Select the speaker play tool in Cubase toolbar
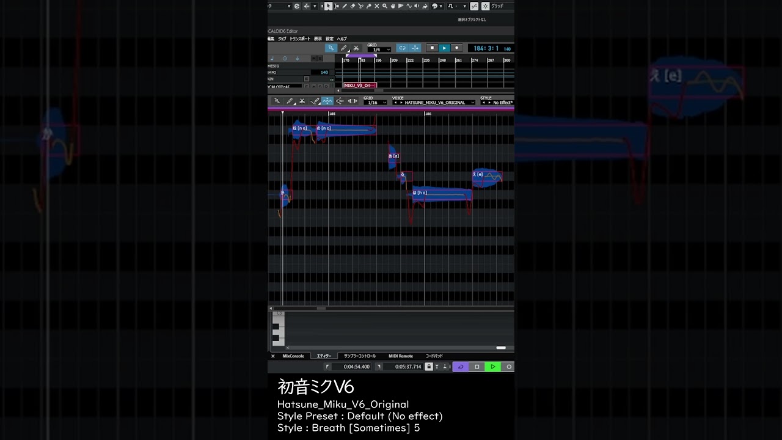The height and width of the screenshot is (440, 782). (x=417, y=6)
